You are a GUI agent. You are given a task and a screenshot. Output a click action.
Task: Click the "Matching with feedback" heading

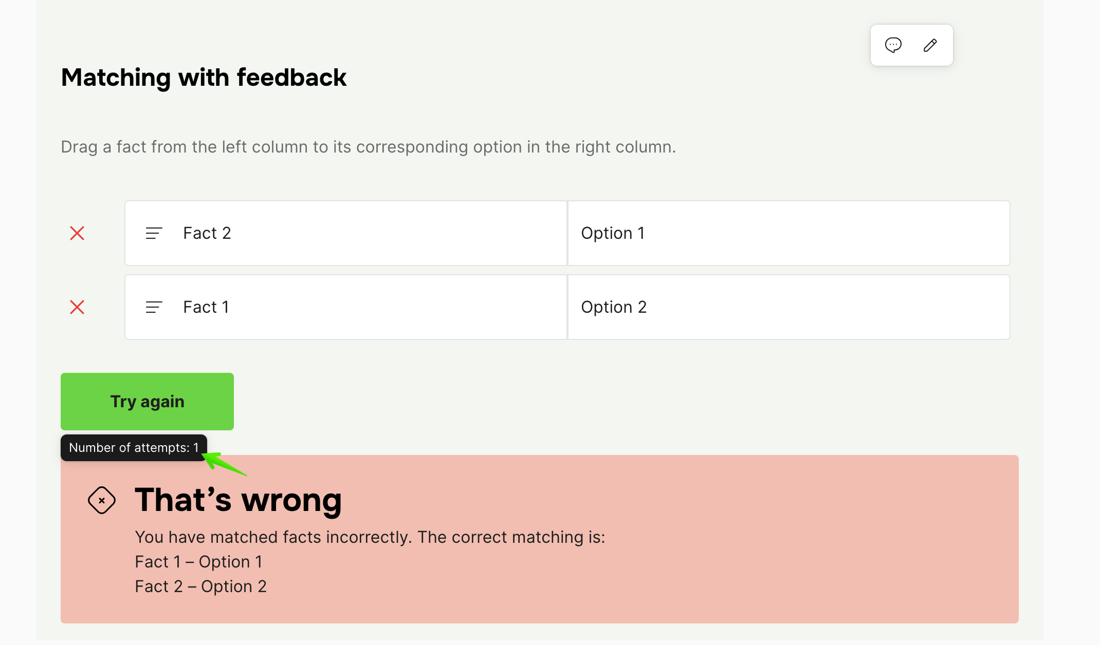point(204,78)
